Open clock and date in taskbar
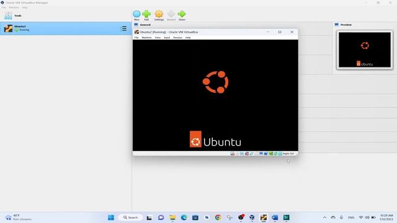397x223 pixels. tap(386, 217)
